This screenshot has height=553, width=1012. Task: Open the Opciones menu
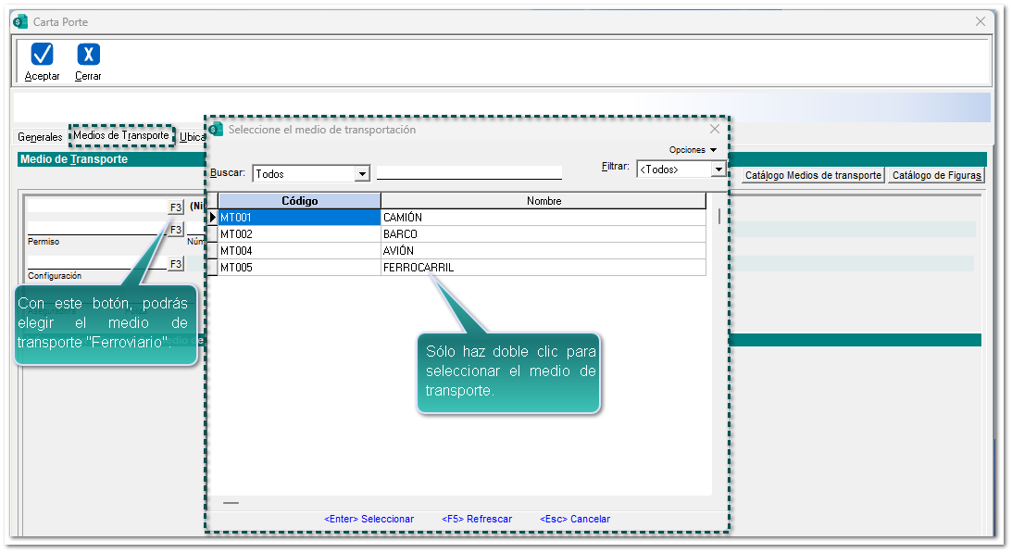coord(693,150)
